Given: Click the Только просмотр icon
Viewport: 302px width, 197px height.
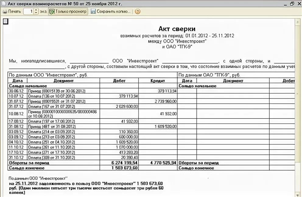Looking at the screenshot, I should pyautogui.click(x=52, y=12).
